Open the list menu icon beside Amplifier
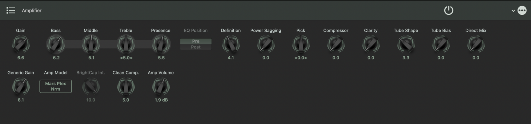531x124 pixels. click(11, 10)
